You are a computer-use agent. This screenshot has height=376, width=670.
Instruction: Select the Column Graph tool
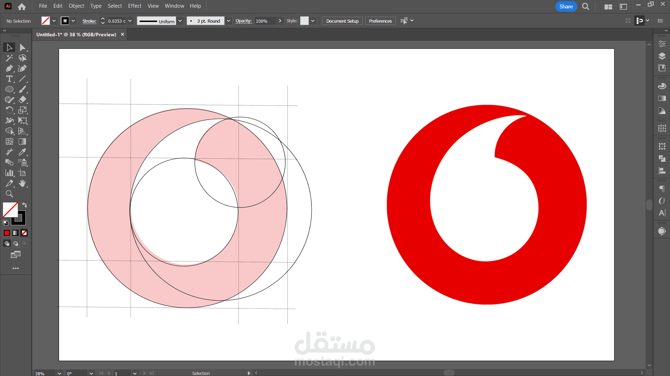click(9, 173)
